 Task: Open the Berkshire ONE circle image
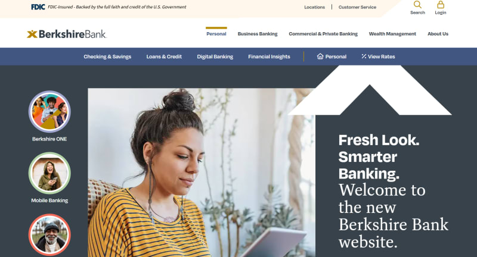49,112
